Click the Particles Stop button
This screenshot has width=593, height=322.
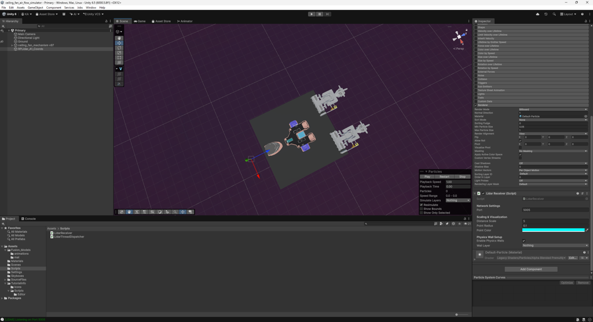tap(462, 177)
